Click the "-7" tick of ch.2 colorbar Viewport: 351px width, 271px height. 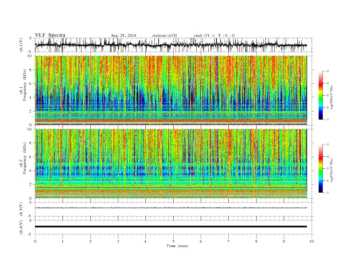327,193
